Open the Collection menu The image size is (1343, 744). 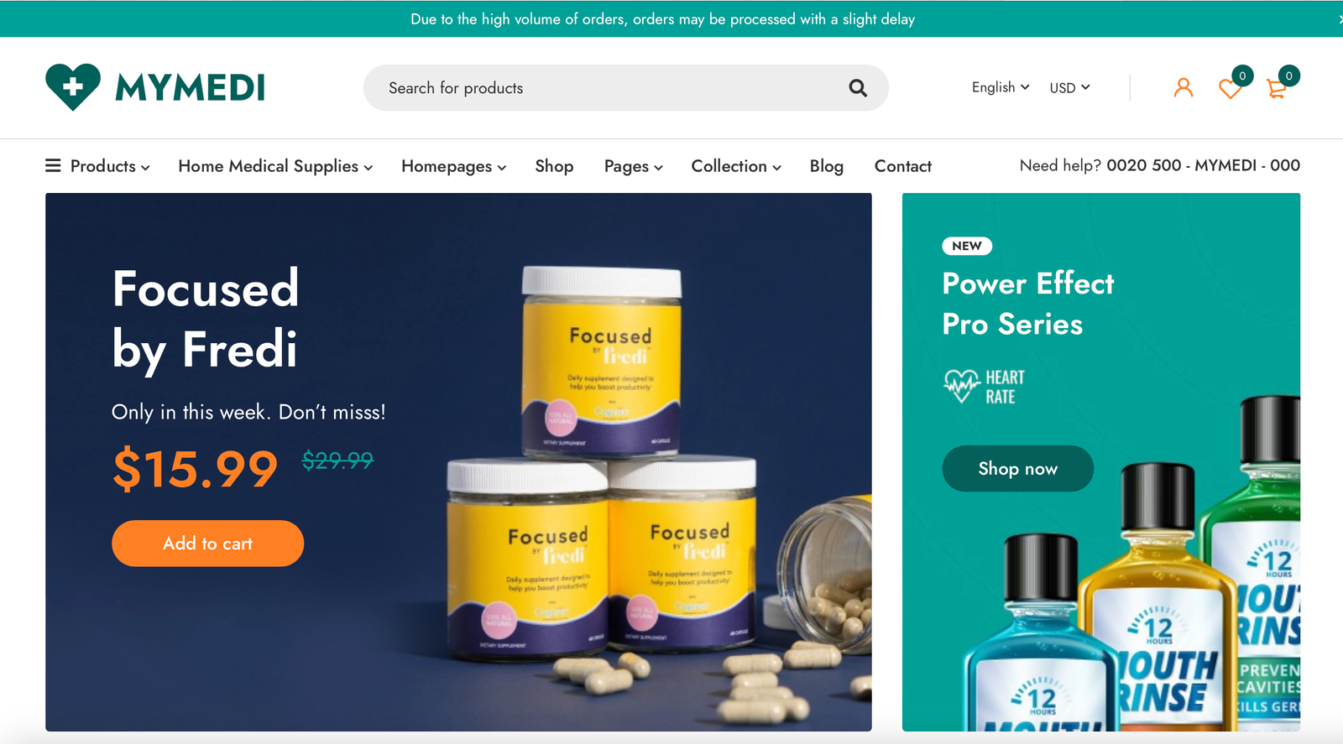point(736,166)
